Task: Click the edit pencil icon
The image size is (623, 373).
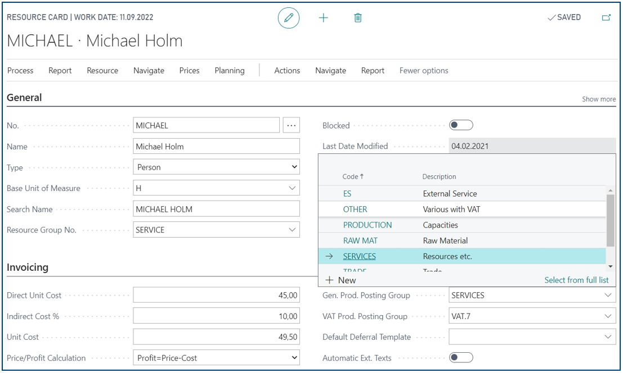Action: (x=289, y=18)
